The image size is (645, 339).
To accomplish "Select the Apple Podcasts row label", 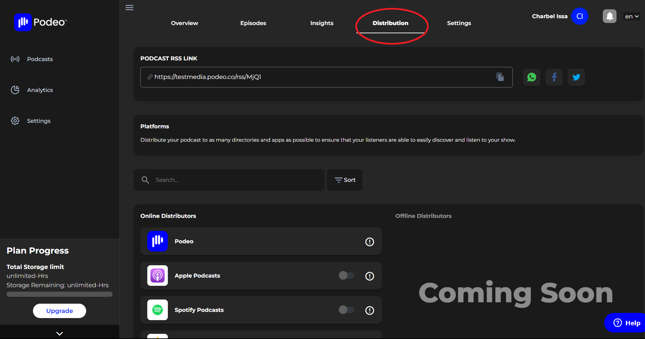I will coord(197,276).
